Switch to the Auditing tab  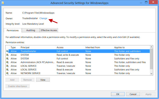click(x=31, y=30)
